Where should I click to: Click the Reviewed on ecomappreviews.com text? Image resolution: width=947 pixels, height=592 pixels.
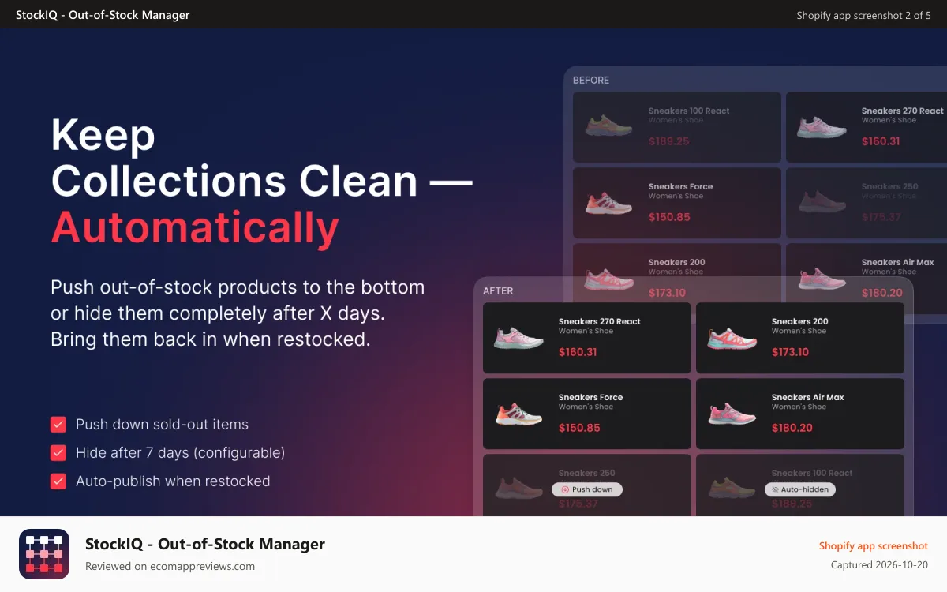click(170, 566)
